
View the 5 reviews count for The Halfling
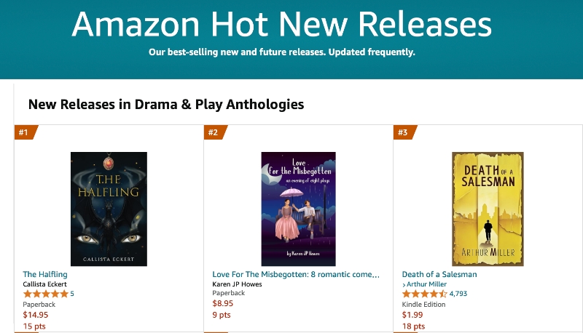tap(72, 294)
